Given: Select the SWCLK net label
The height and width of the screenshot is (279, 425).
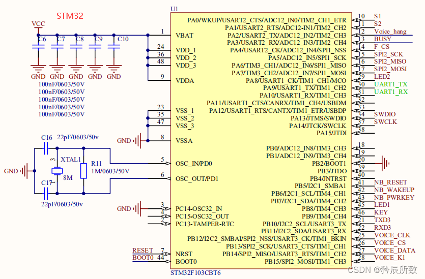Looking at the screenshot, I should click(385, 122).
